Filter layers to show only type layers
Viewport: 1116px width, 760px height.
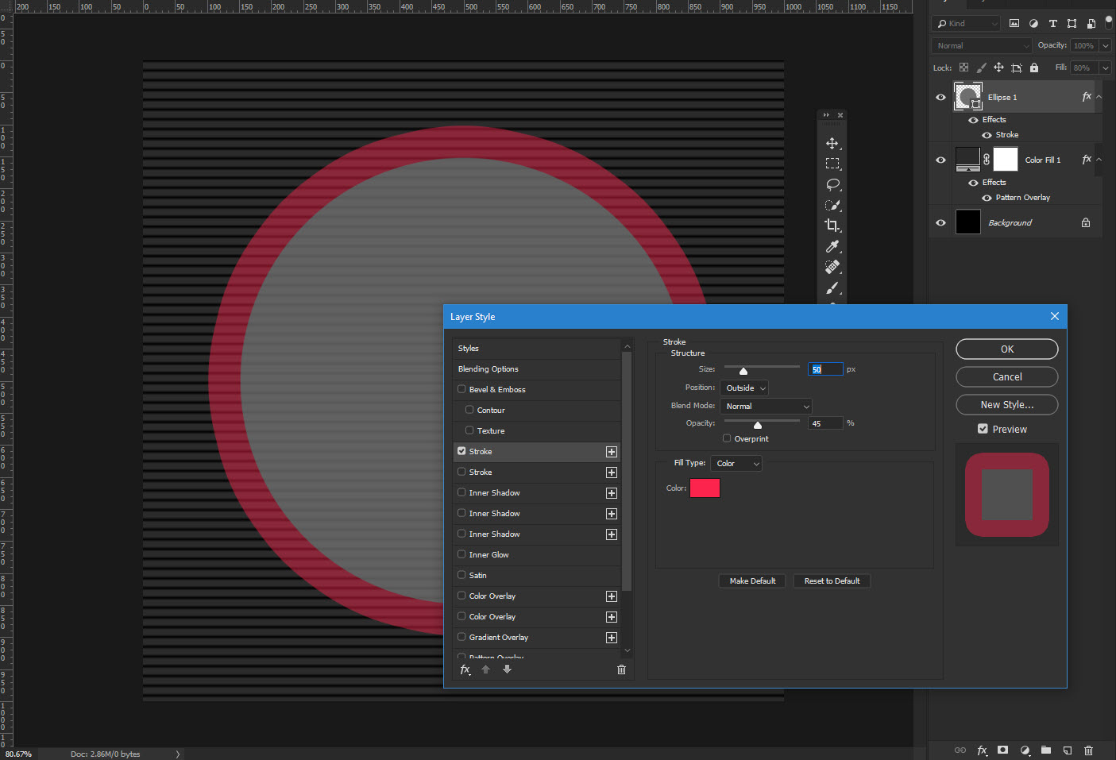[x=1053, y=23]
